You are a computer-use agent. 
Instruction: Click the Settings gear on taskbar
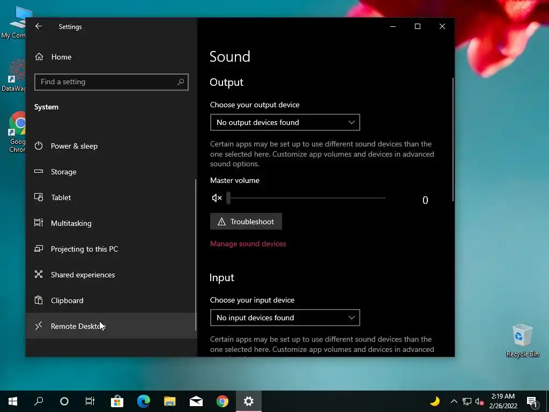click(x=249, y=401)
